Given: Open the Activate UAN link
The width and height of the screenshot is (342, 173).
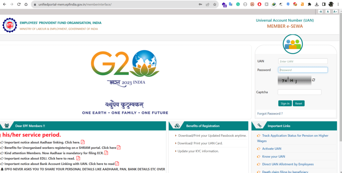Looking at the screenshot, I should 272,149.
